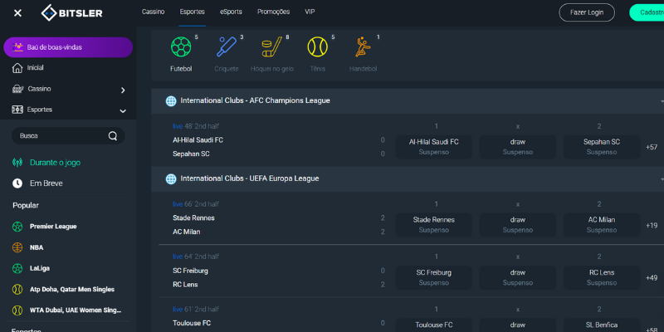Click the Busca search field
The height and width of the screenshot is (332, 664).
tap(60, 135)
